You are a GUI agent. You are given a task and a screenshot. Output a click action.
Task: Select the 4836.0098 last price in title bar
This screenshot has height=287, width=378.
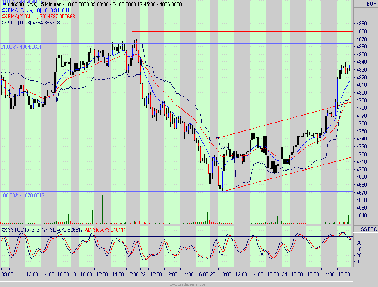click(x=171, y=3)
